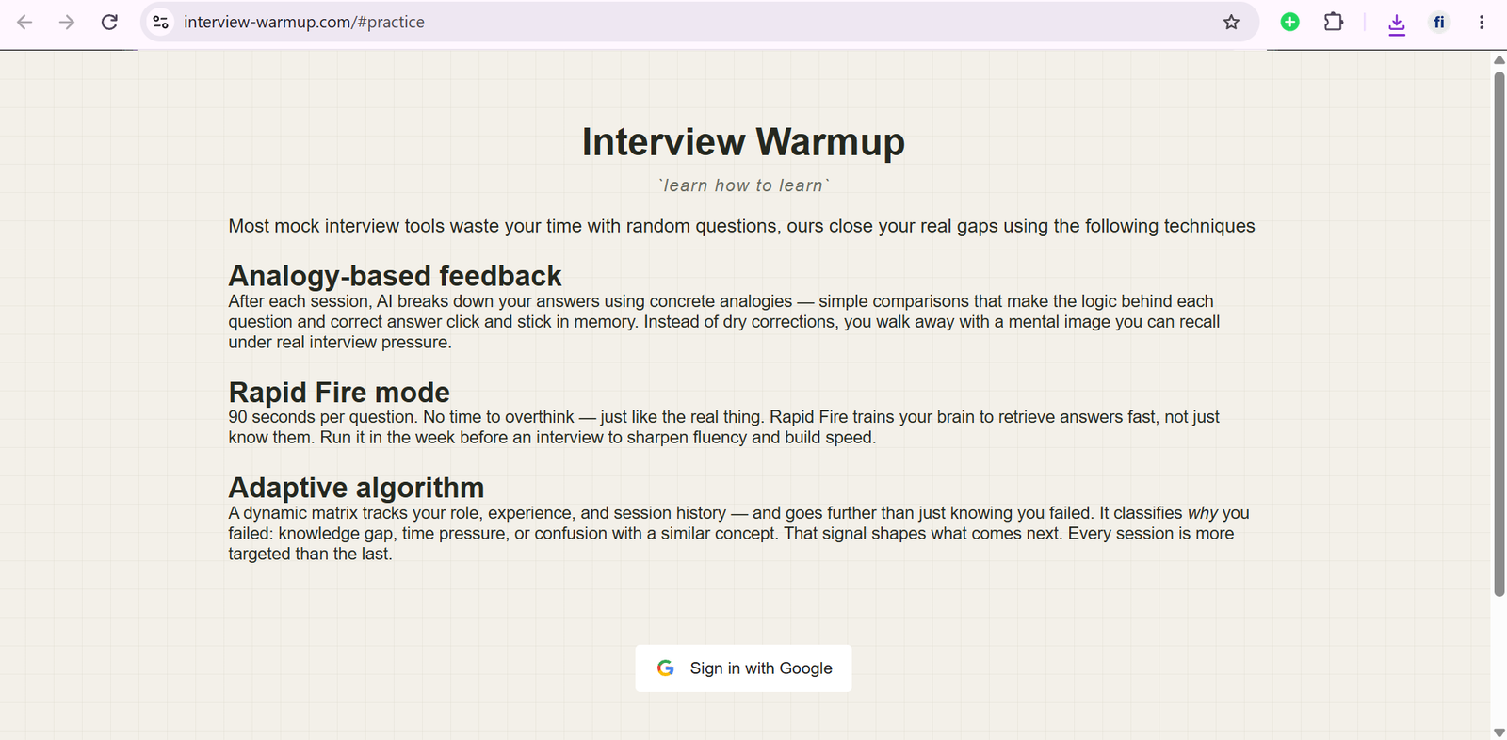Click the 'Rapid Fire mode' heading
Screen dimensions: 1507x740
(339, 392)
